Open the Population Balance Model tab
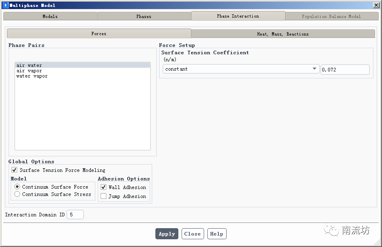The height and width of the screenshot is (247, 382). click(x=331, y=16)
